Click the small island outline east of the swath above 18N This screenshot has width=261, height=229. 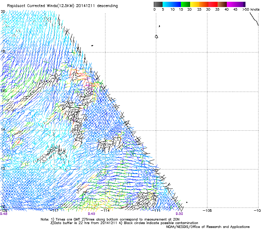92,45
